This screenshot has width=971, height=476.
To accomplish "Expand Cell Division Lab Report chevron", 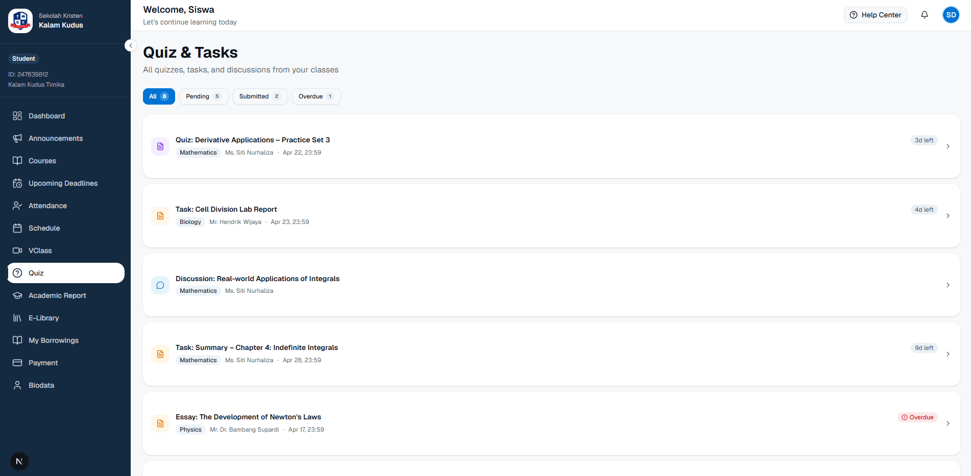I will point(948,216).
